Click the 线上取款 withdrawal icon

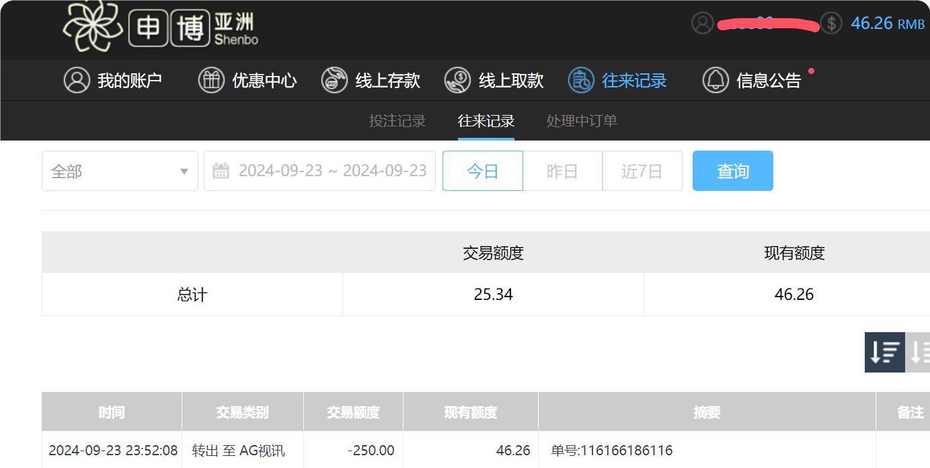pos(458,80)
